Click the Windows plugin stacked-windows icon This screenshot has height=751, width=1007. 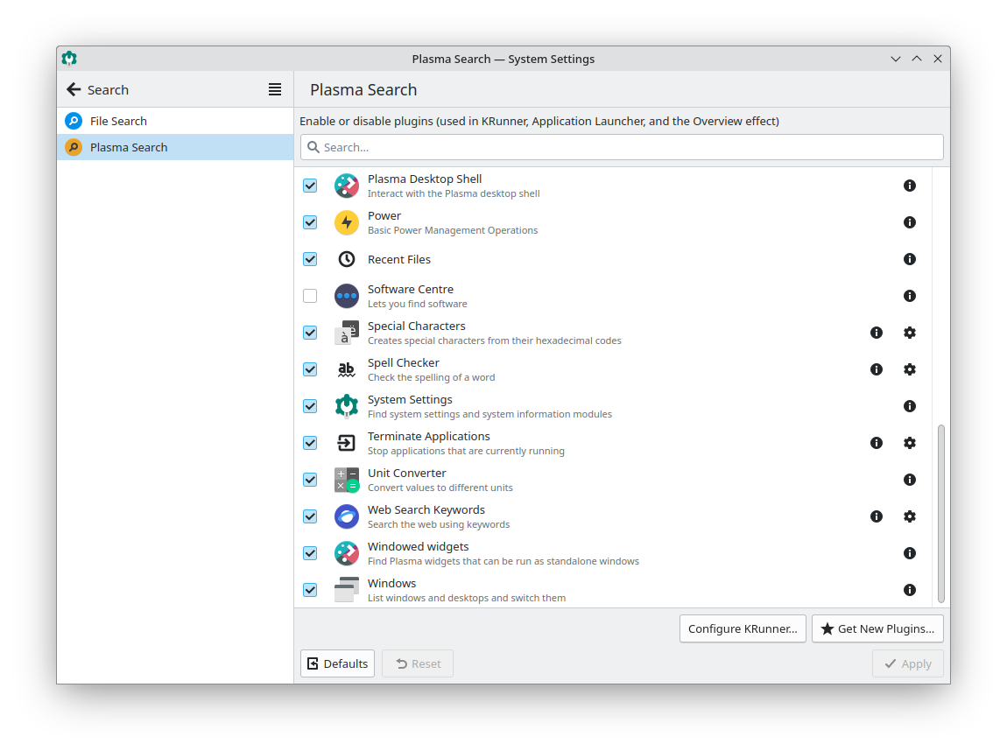(x=347, y=590)
